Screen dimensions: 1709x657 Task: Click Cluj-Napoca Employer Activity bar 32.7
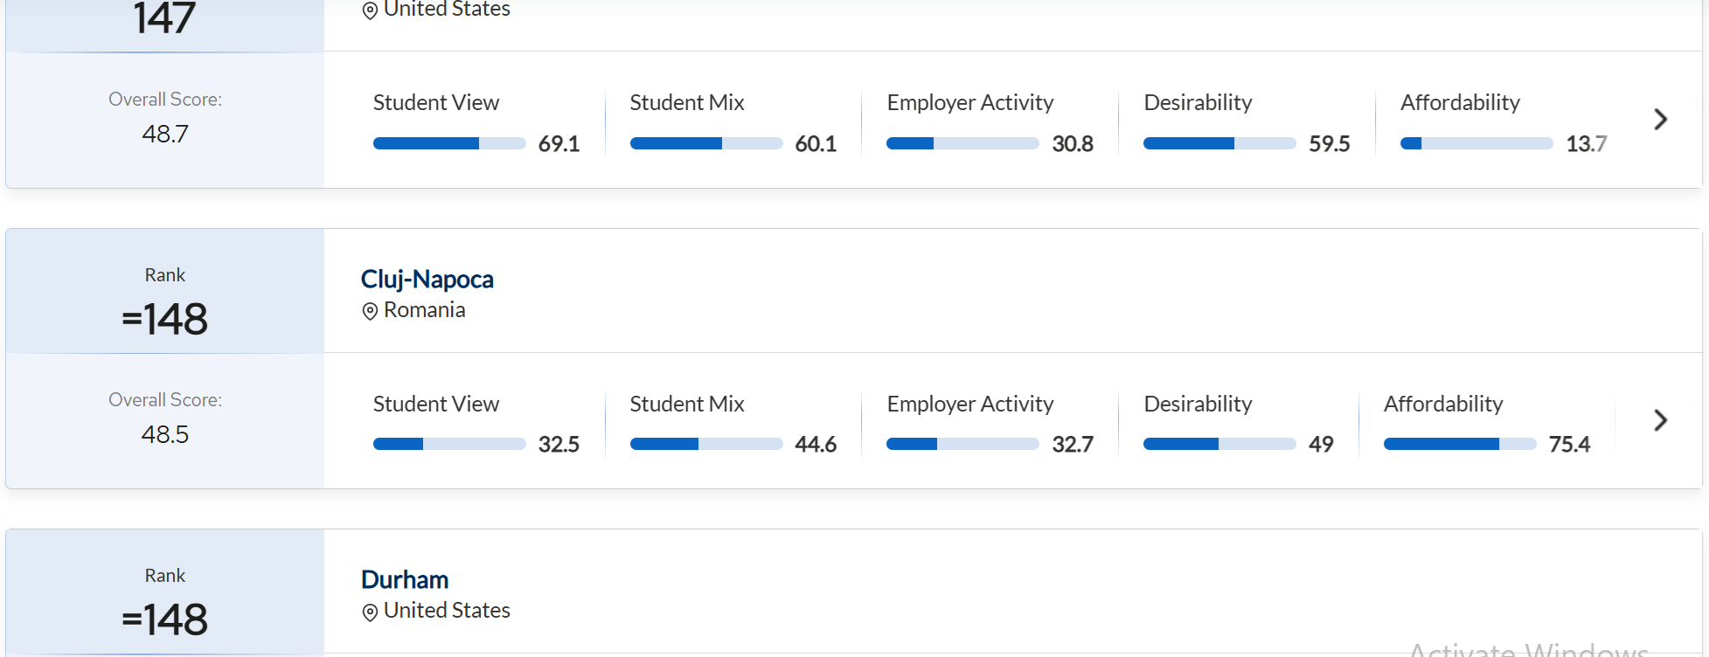pyautogui.click(x=962, y=444)
